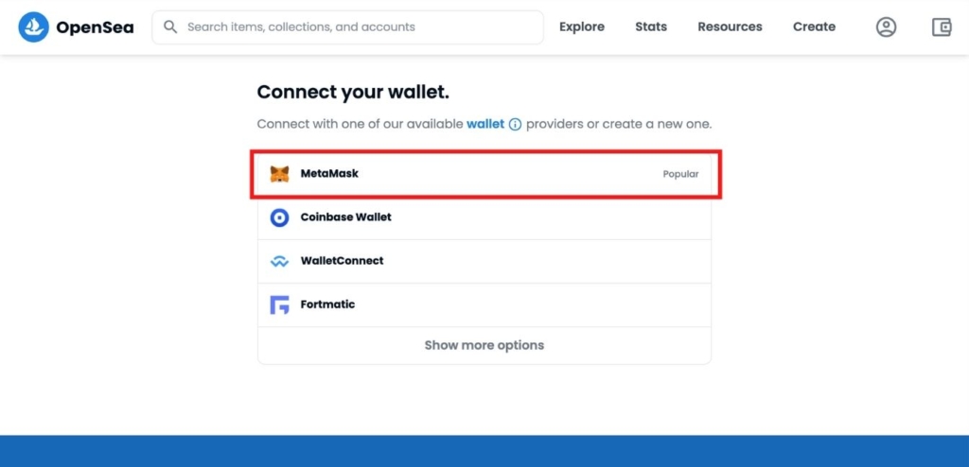
Task: Open the Explore menu
Action: (582, 27)
